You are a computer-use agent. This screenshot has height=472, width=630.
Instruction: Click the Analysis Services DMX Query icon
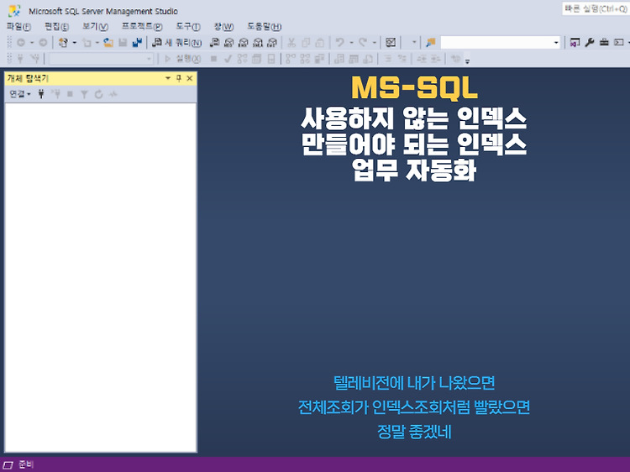[244, 42]
